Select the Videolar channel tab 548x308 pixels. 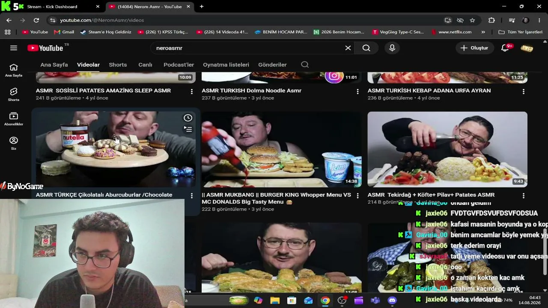pyautogui.click(x=88, y=65)
